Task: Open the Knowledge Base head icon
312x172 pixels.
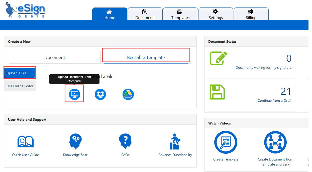Action: 75,141
